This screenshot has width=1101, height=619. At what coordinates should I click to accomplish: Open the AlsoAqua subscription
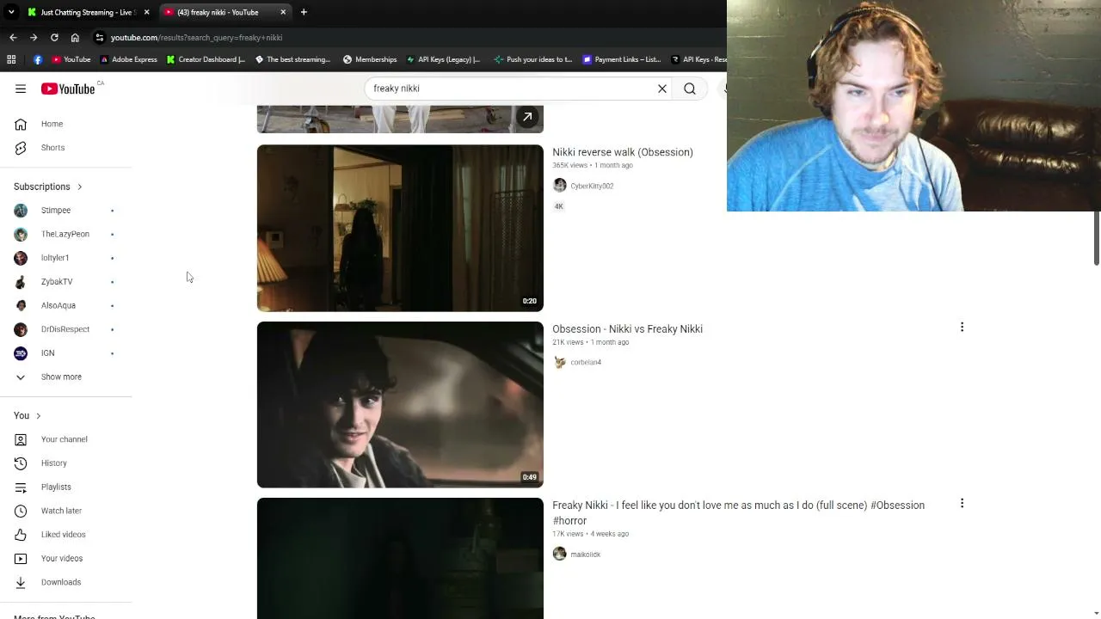[x=58, y=305]
